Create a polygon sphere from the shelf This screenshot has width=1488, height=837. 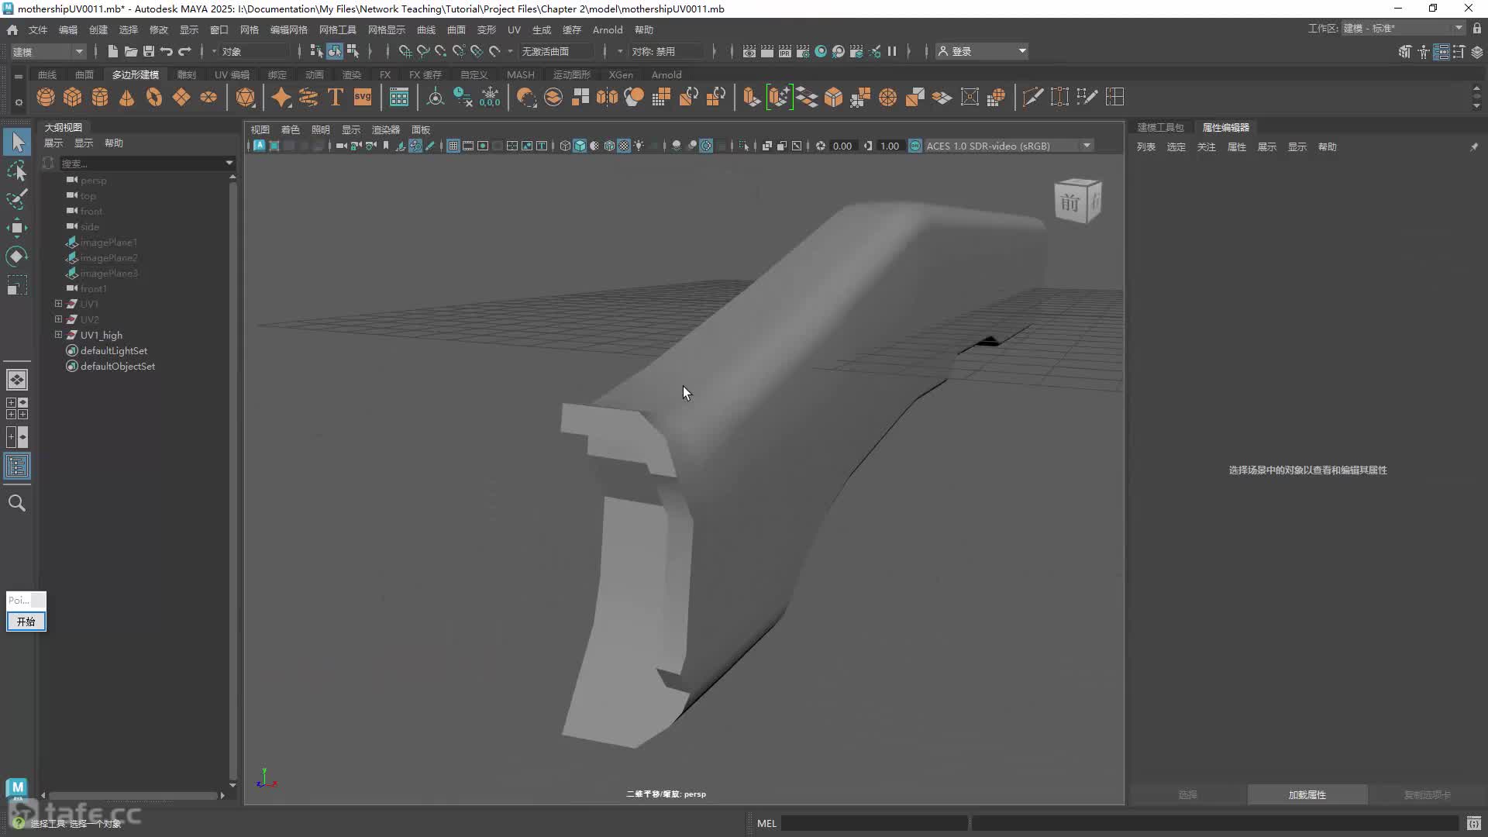(46, 97)
